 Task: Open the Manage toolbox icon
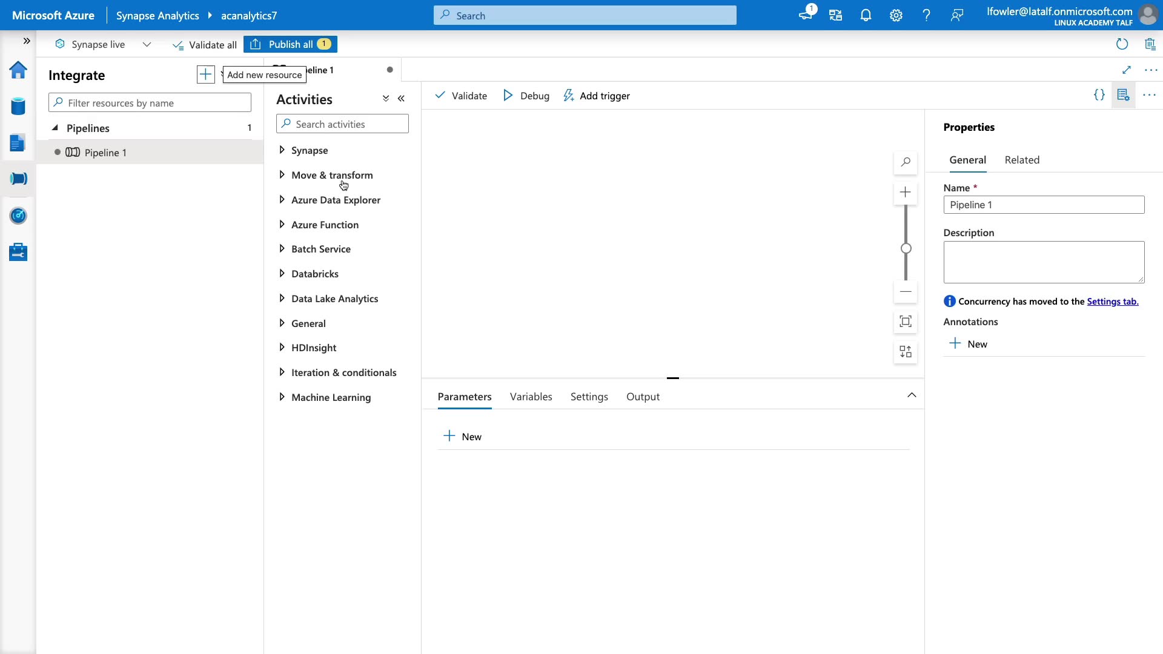pyautogui.click(x=18, y=252)
